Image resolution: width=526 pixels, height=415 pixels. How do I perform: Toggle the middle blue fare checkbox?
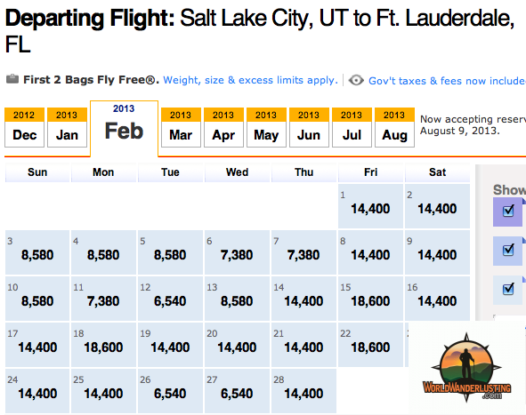[x=508, y=250]
